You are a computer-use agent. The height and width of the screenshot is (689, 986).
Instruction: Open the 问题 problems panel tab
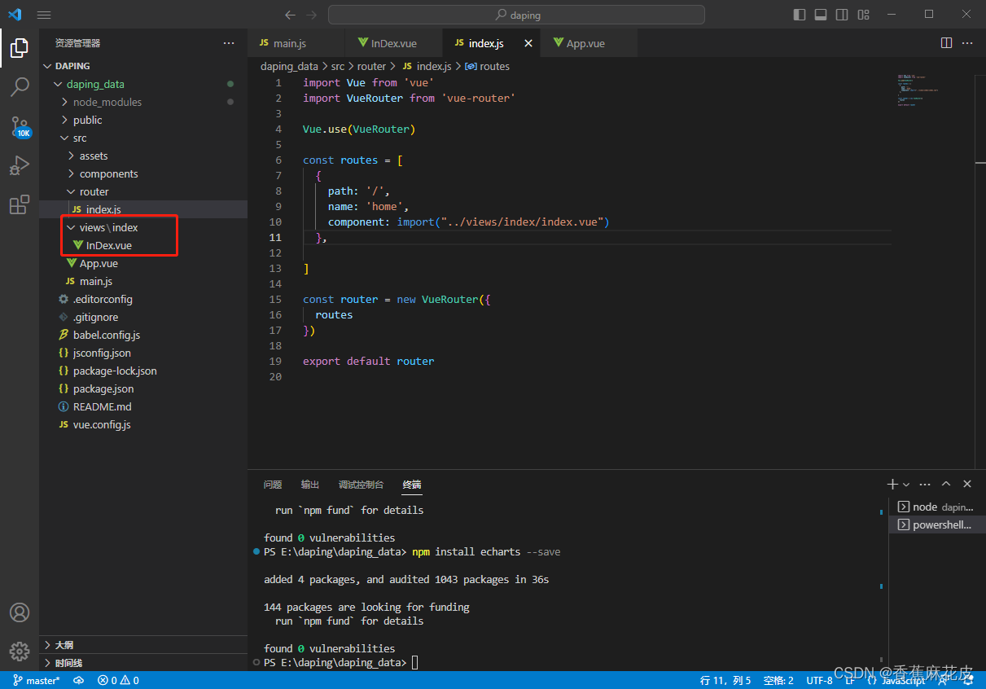pyautogui.click(x=273, y=485)
